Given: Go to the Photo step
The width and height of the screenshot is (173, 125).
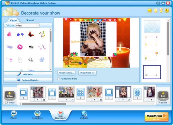Looking at the screenshot, I should point(14,115).
